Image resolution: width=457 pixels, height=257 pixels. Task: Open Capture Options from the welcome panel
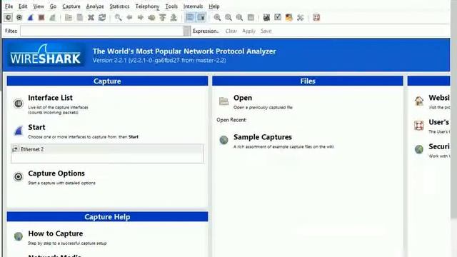click(x=56, y=173)
